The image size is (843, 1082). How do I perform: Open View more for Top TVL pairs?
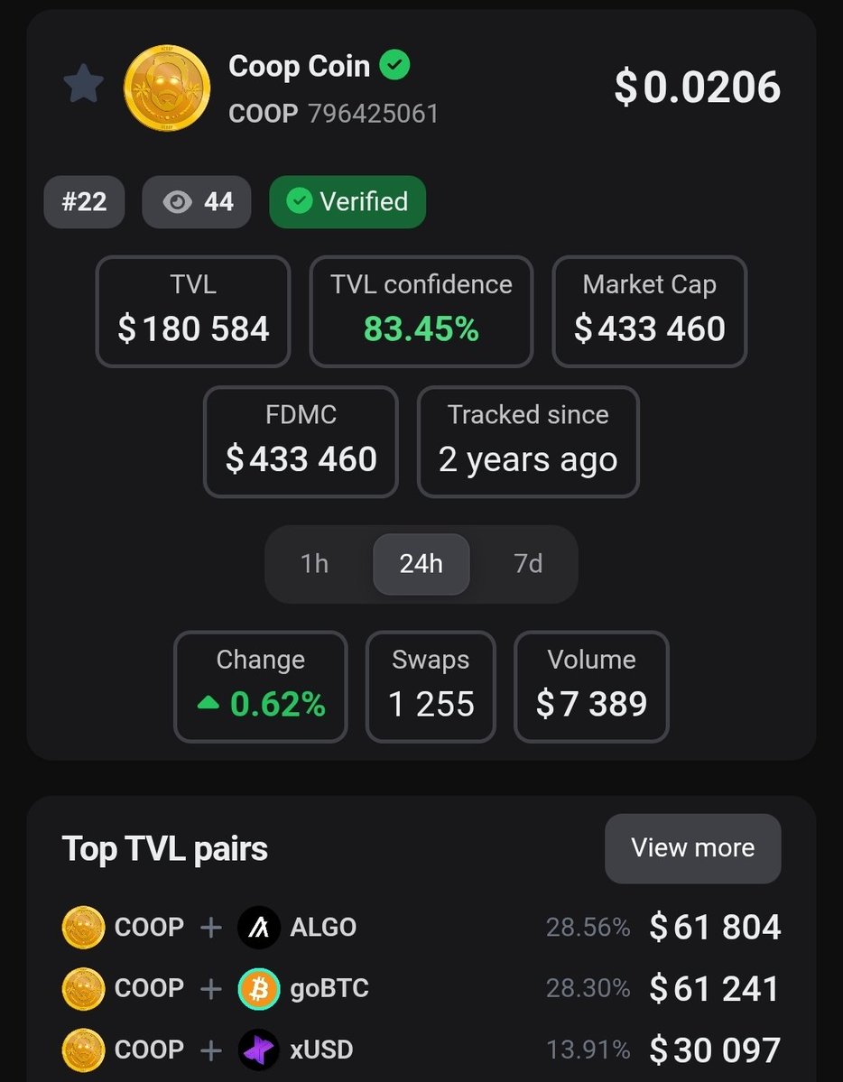pos(692,848)
